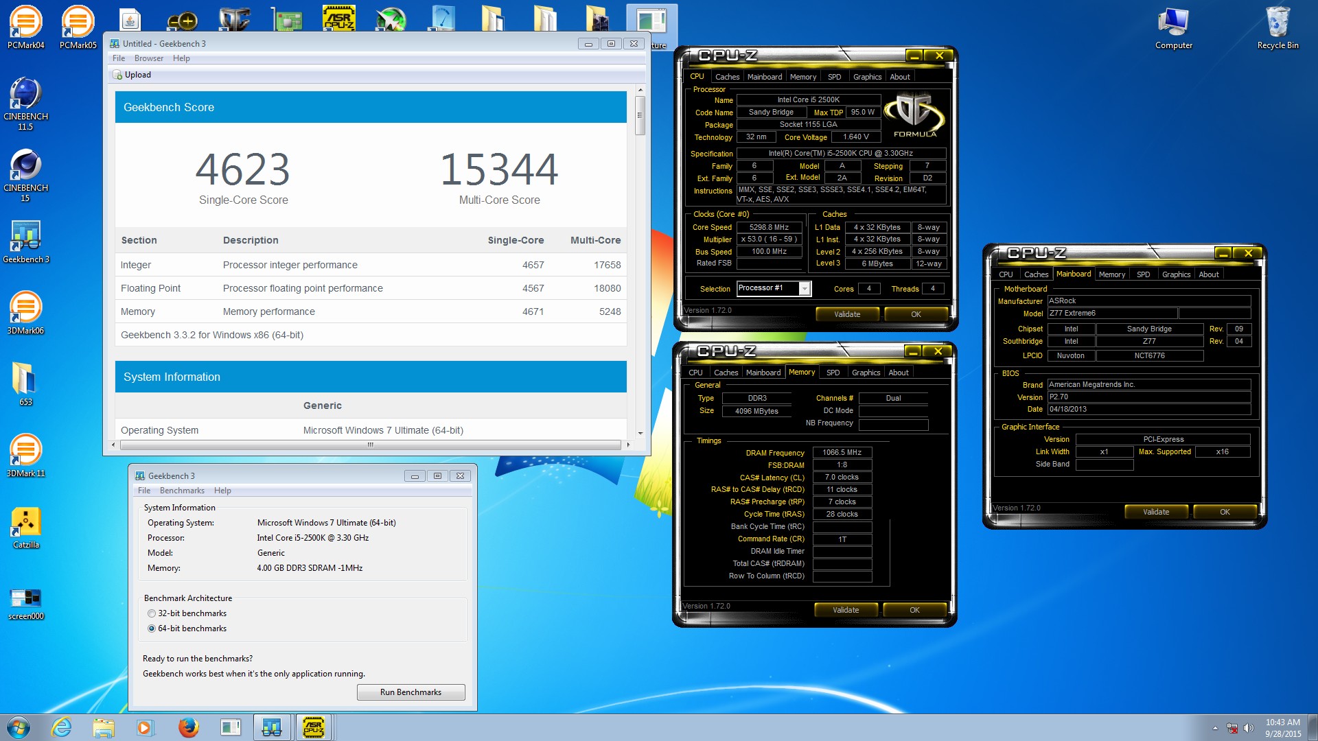Open the PCMark05 desktop shortcut

pos(78,27)
